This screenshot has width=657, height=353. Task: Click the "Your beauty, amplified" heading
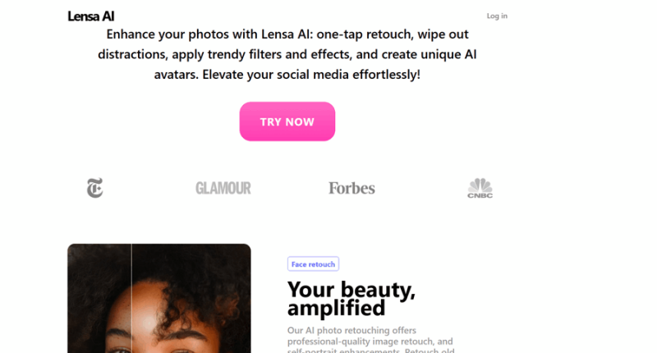(x=351, y=299)
